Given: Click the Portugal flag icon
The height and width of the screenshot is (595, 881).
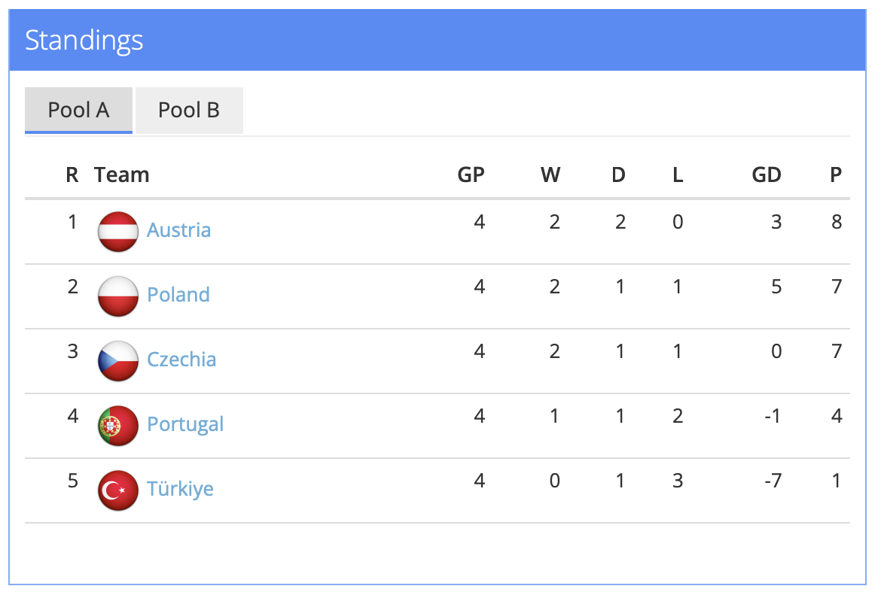Looking at the screenshot, I should tap(118, 425).
